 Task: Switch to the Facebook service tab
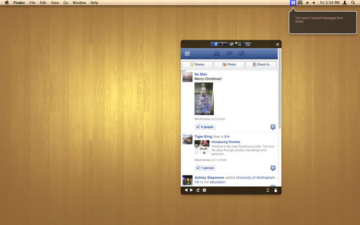[215, 44]
